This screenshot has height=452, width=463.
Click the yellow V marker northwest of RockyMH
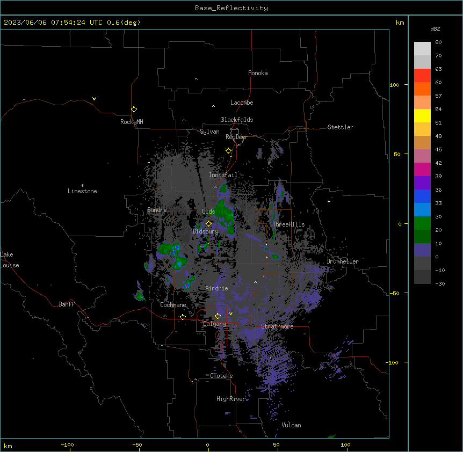94,99
